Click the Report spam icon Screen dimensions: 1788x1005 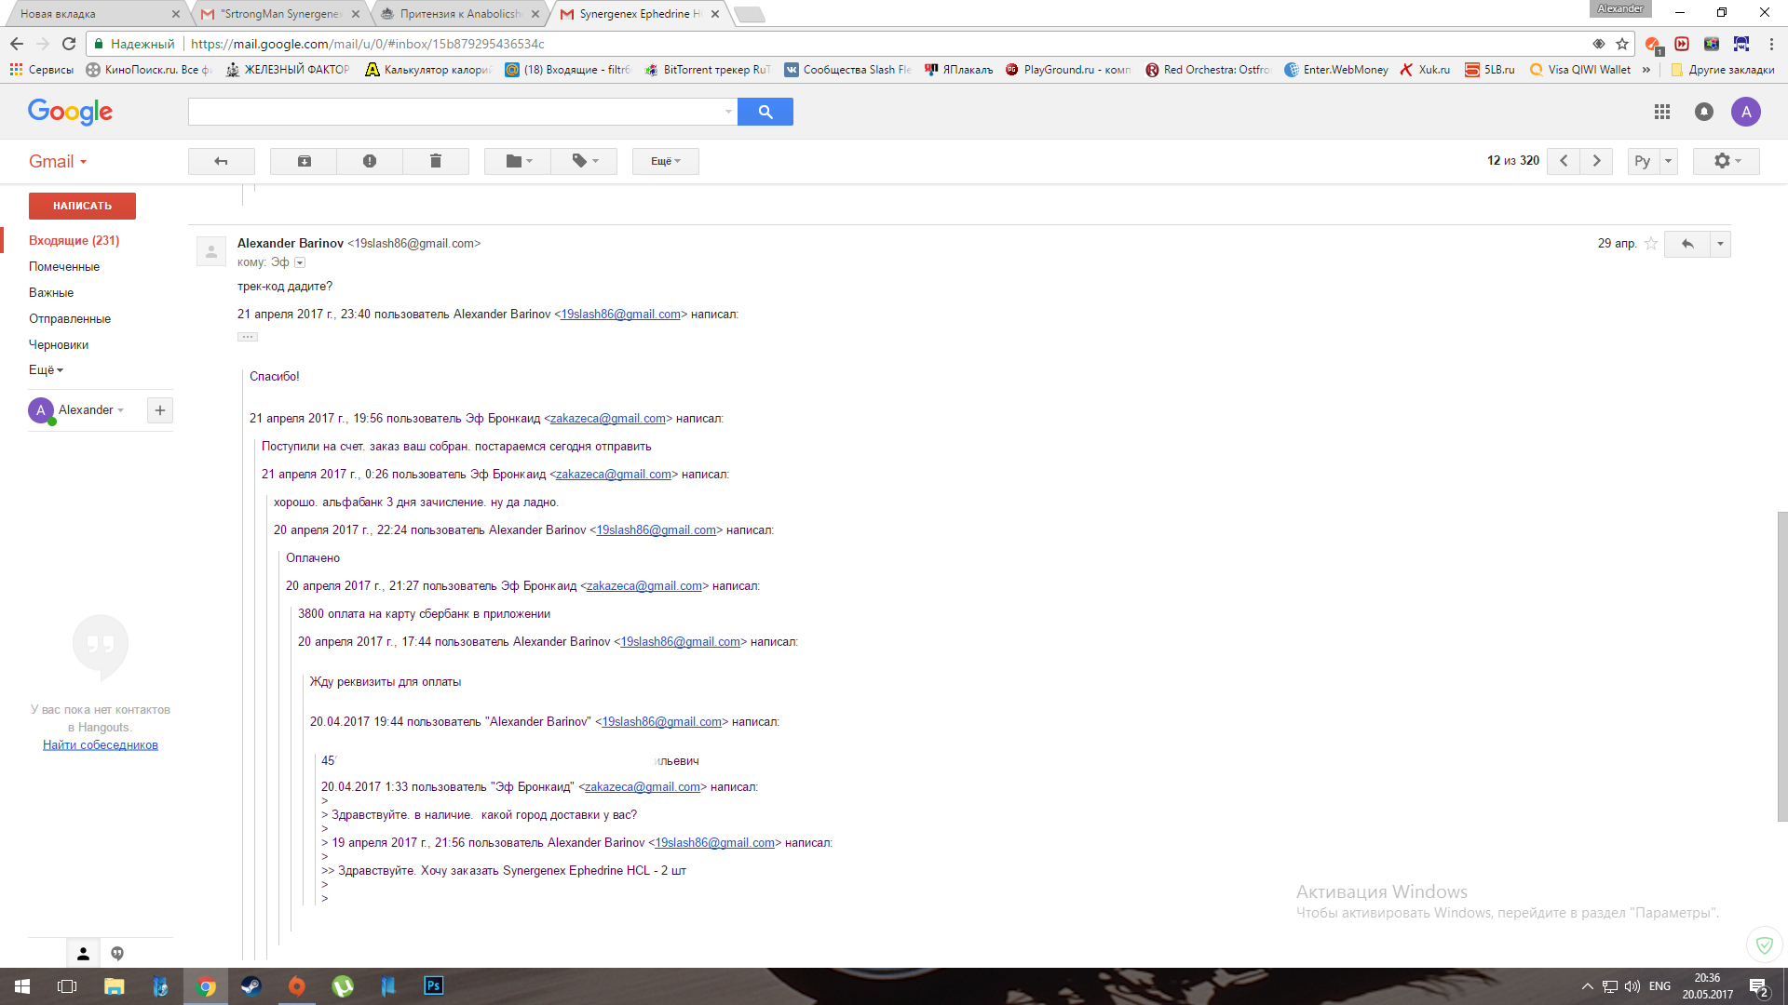pyautogui.click(x=370, y=161)
